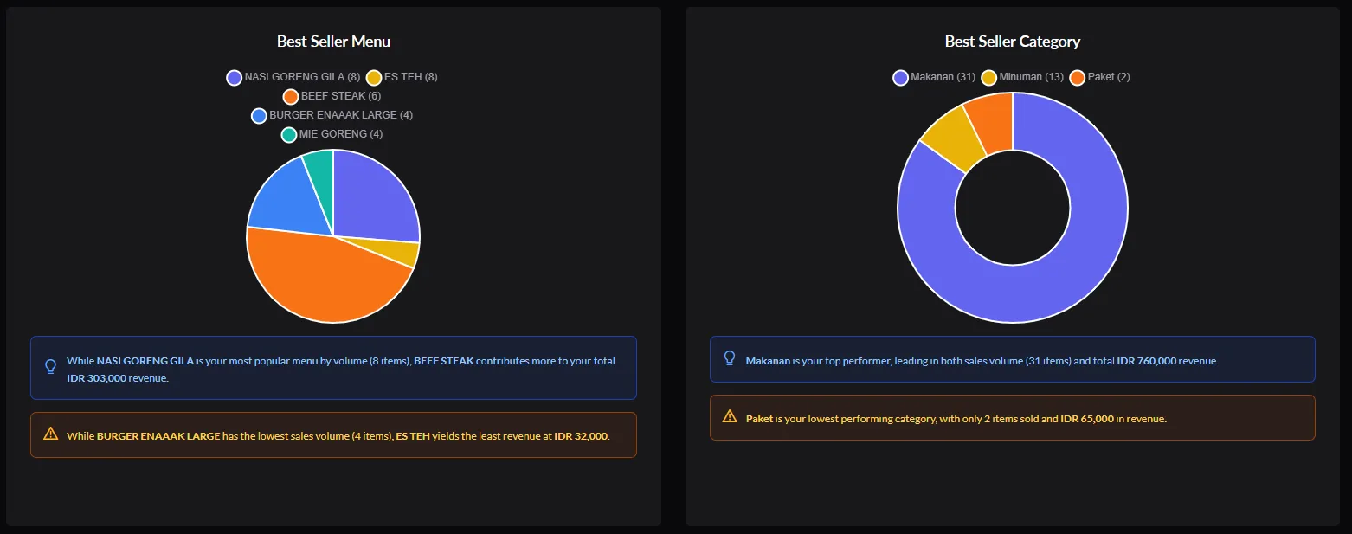
Task: Click the BEEF STEAK (6) legend label
Action: (341, 96)
